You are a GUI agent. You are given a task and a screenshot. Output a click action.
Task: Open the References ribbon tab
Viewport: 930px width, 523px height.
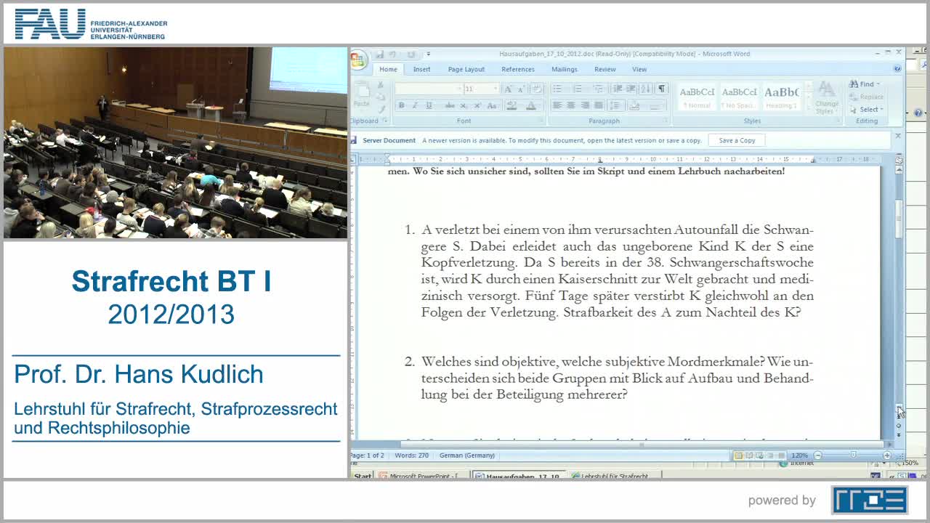517,69
